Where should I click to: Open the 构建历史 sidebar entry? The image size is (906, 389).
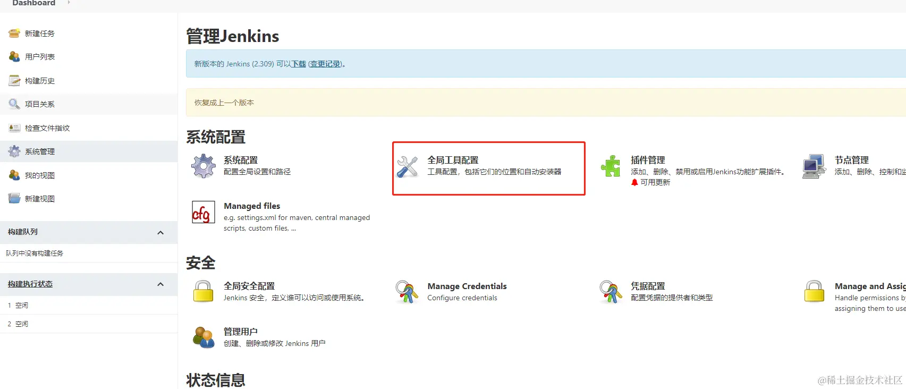[x=40, y=81]
